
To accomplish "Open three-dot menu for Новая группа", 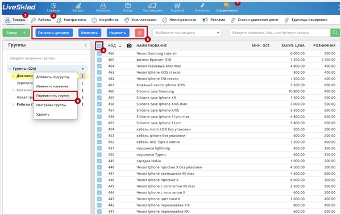I will click(x=82, y=98).
